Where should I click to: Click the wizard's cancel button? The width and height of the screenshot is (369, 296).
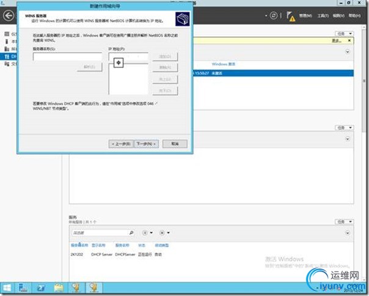175,144
